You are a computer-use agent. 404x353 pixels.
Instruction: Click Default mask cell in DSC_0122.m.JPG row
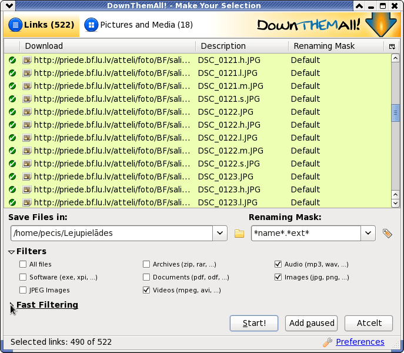(305, 151)
